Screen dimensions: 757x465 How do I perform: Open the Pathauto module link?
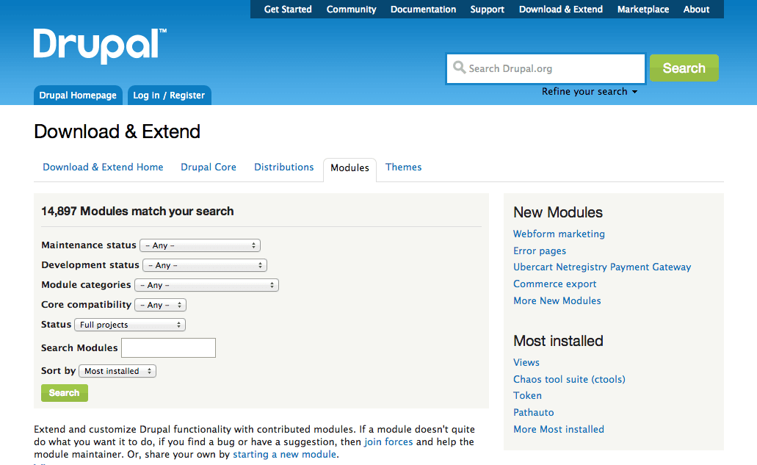tap(534, 412)
